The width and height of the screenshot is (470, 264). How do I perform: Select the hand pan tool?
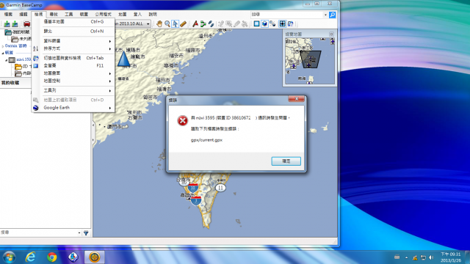[159, 23]
